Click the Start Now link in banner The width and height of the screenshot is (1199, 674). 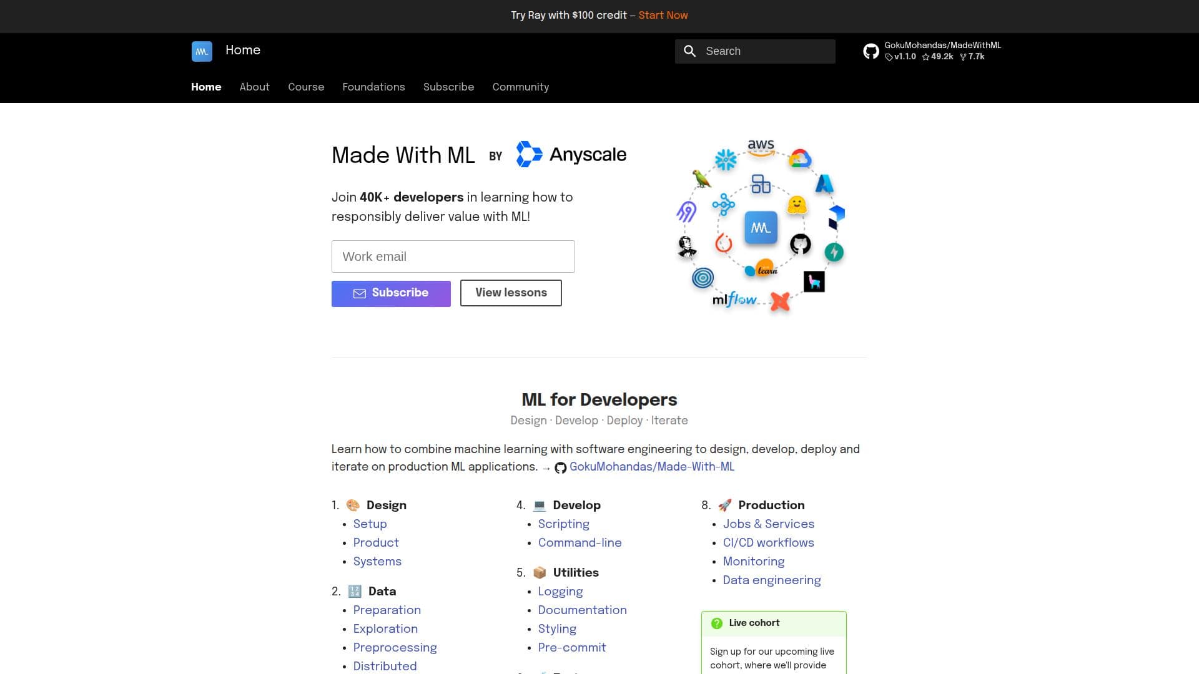(x=663, y=15)
